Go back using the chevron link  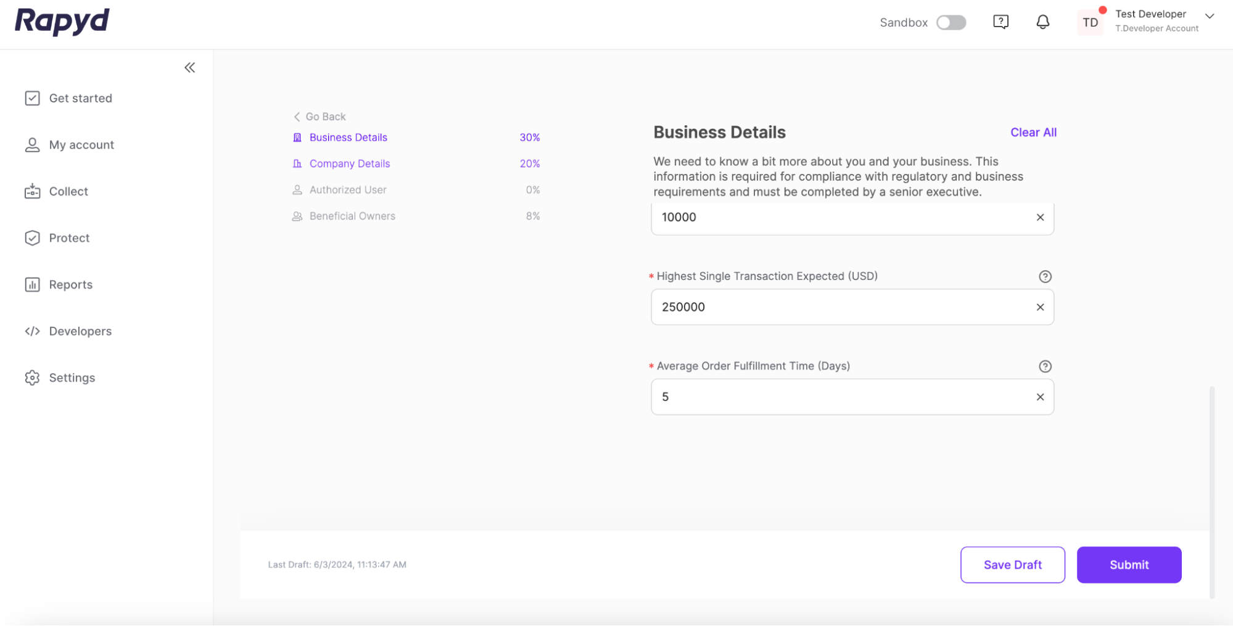(320, 117)
